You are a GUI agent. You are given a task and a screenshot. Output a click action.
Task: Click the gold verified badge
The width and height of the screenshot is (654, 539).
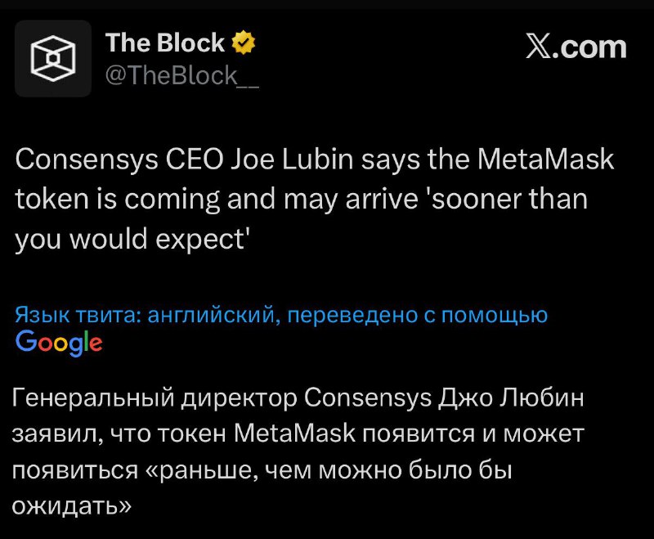[x=245, y=43]
